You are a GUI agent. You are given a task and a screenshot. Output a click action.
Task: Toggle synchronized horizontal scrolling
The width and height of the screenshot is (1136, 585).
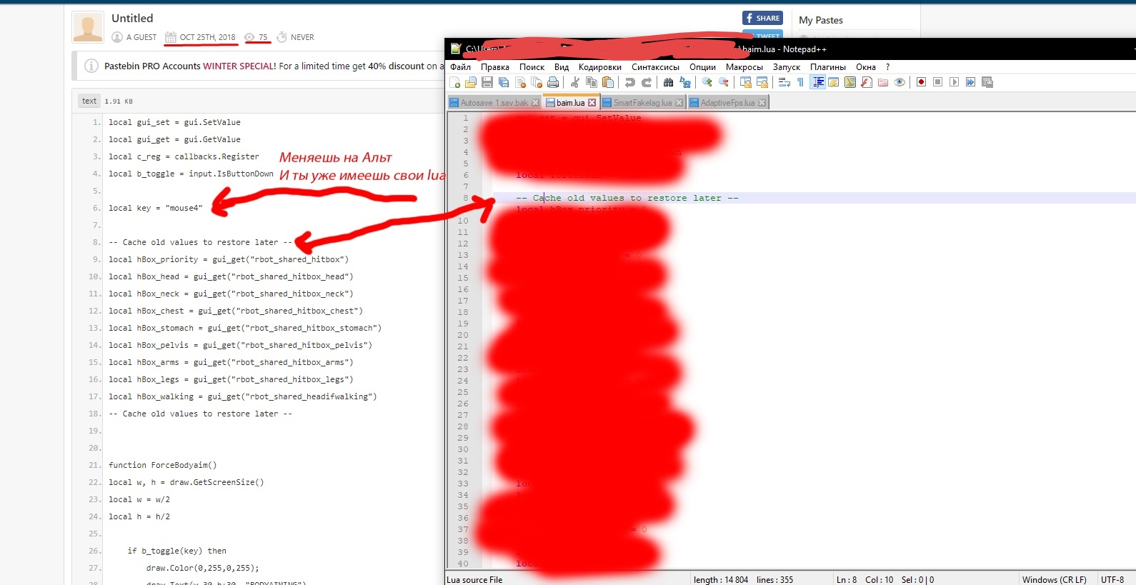tap(762, 82)
